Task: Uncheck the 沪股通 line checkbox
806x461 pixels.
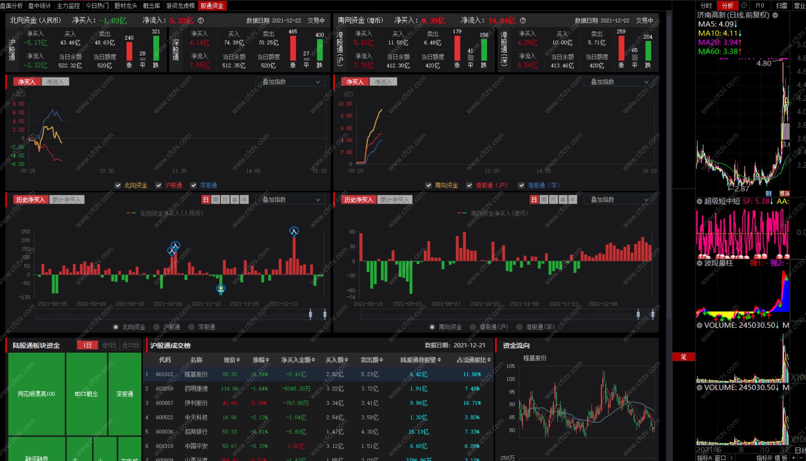Action: tap(158, 185)
